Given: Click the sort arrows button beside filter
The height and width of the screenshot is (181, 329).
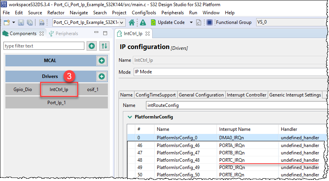Looking at the screenshot, I should (104, 46).
